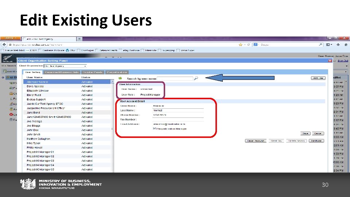Select Joe Bloggs in user list

pos(67,126)
